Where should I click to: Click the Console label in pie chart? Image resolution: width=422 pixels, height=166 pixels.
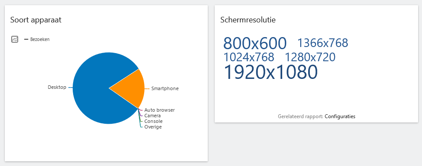pos(153,121)
